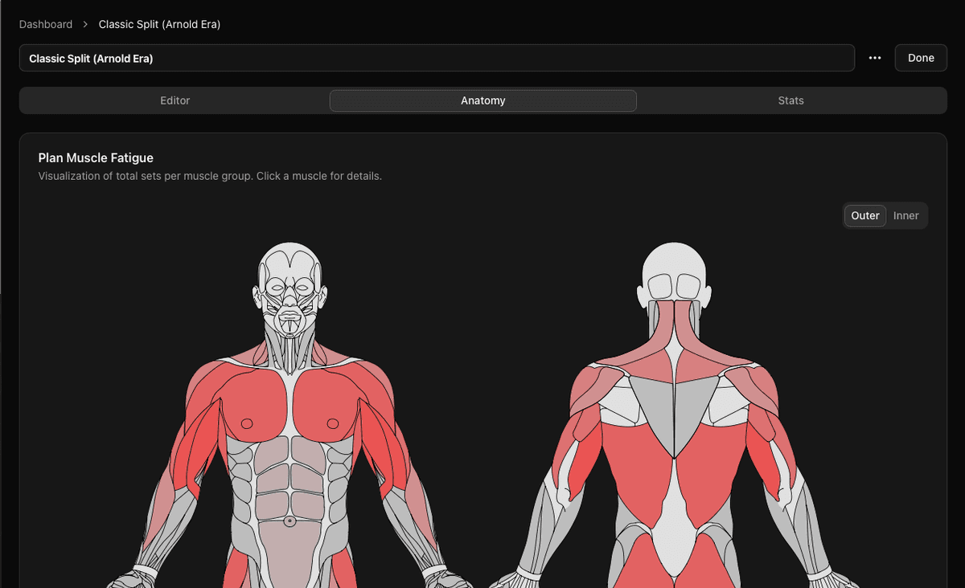Switch muscle view to Inner
The height and width of the screenshot is (588, 965).
[x=906, y=215]
